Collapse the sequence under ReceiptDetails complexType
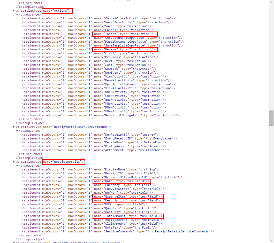The height and width of the screenshot is (243, 274). click(x=17, y=166)
